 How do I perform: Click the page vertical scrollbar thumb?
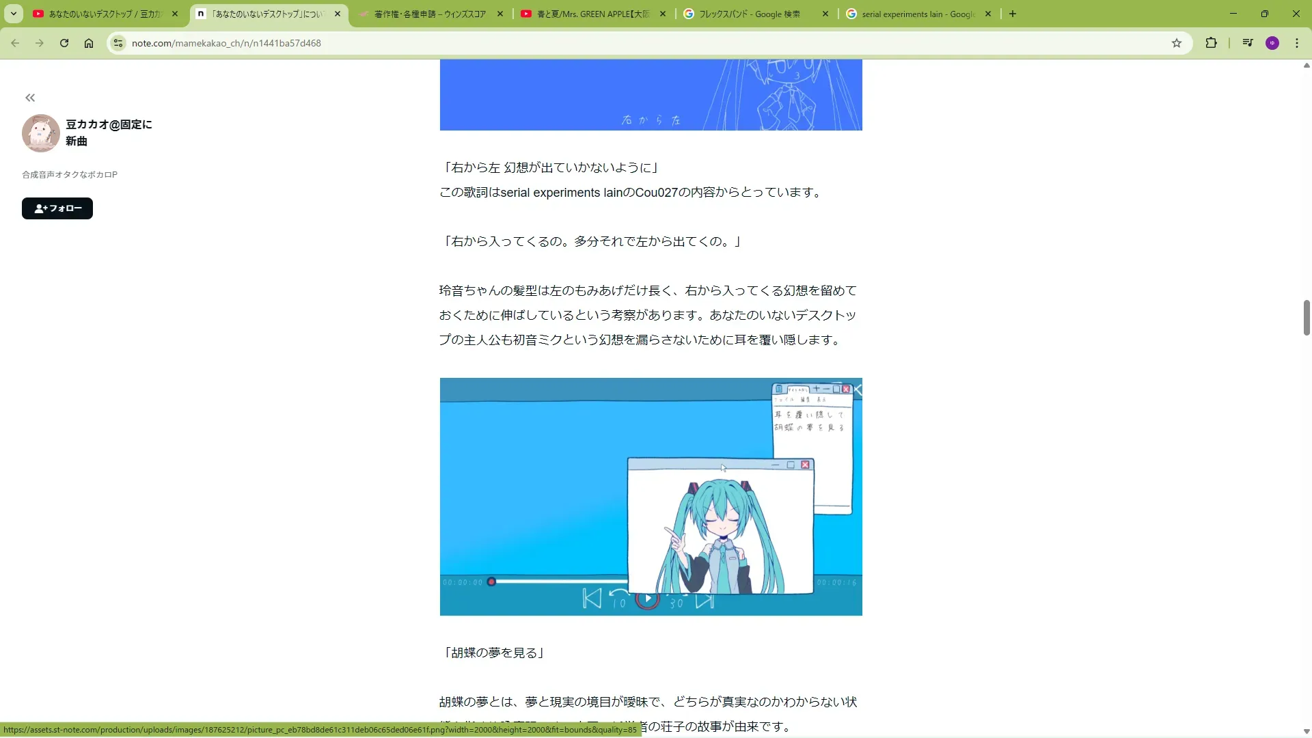click(x=1306, y=318)
